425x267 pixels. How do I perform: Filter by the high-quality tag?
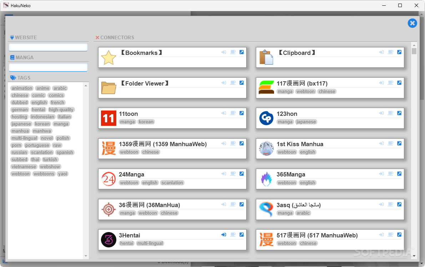[61, 110]
